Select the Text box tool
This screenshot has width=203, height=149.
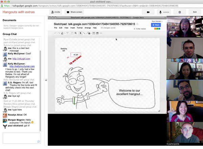pyautogui.click(x=94, y=33)
